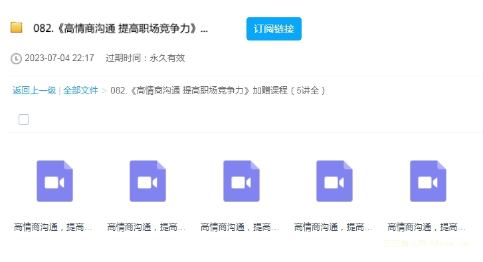Click the 订阅链接 button
The height and width of the screenshot is (262, 483).
[274, 29]
